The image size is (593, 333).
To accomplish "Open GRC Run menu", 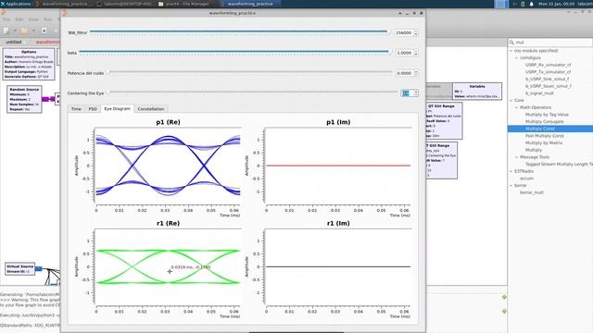I will coord(47,19).
